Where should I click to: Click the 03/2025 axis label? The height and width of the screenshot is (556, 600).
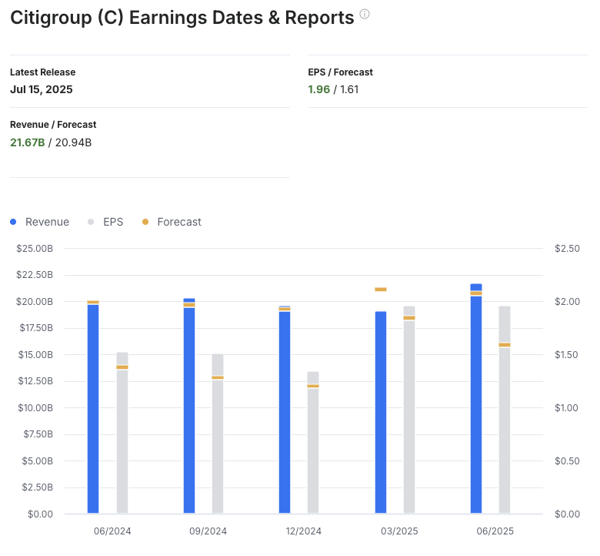point(399,531)
